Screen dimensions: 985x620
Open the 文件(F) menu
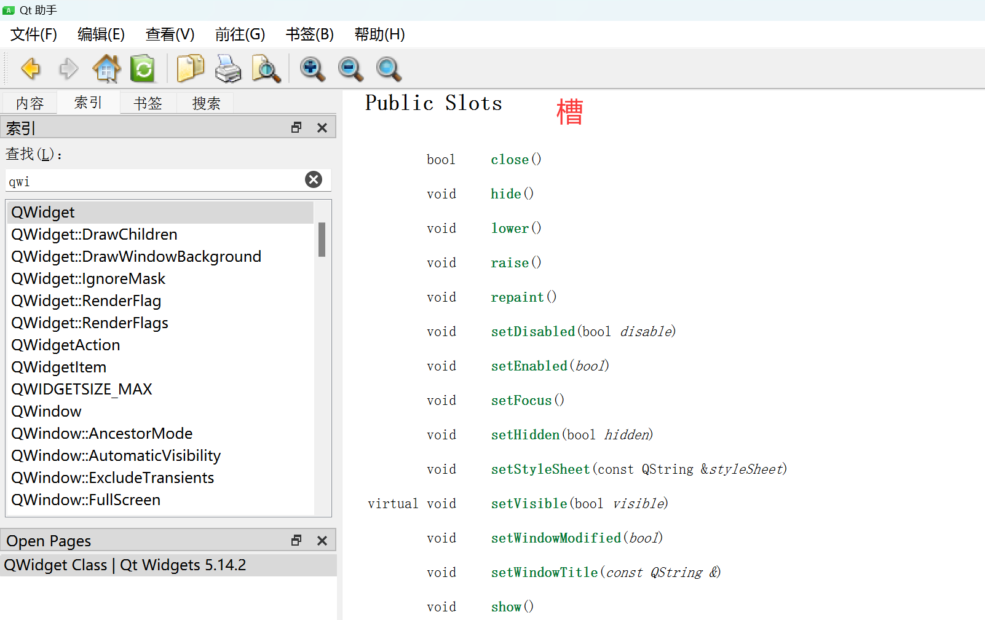(34, 34)
